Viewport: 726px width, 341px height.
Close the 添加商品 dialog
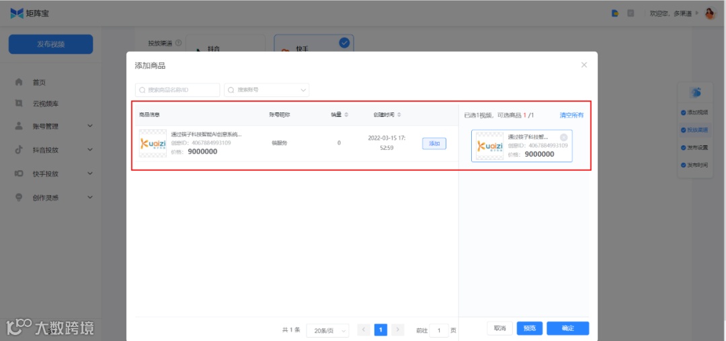[584, 65]
